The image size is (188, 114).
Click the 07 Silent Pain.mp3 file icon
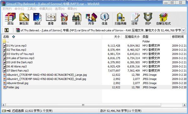5,71
